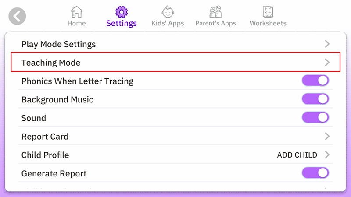Click the Settings gear icon
This screenshot has width=351, height=197.
pos(122,12)
